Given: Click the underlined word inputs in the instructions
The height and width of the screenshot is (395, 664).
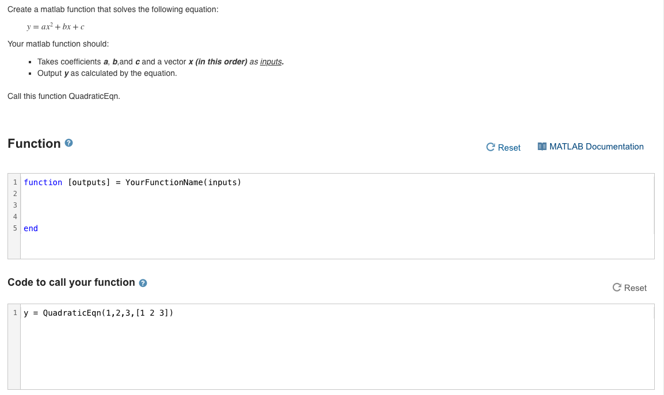Looking at the screenshot, I should click(x=272, y=62).
